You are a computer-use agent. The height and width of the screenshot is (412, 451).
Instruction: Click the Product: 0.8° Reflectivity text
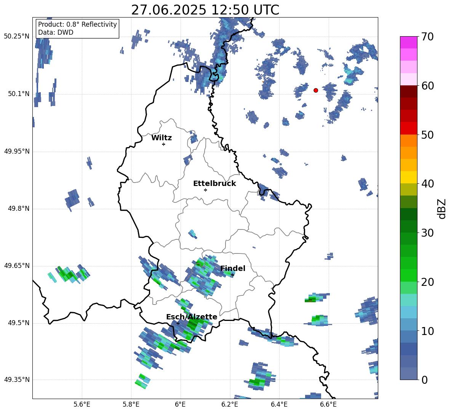click(x=77, y=24)
